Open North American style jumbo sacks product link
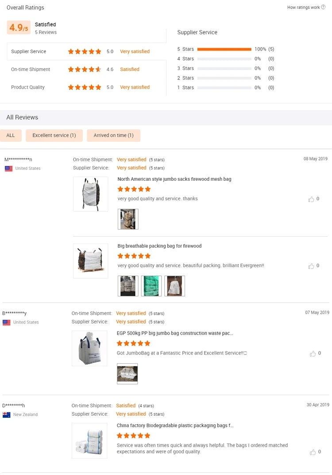This screenshot has height=475, width=332. click(x=174, y=179)
